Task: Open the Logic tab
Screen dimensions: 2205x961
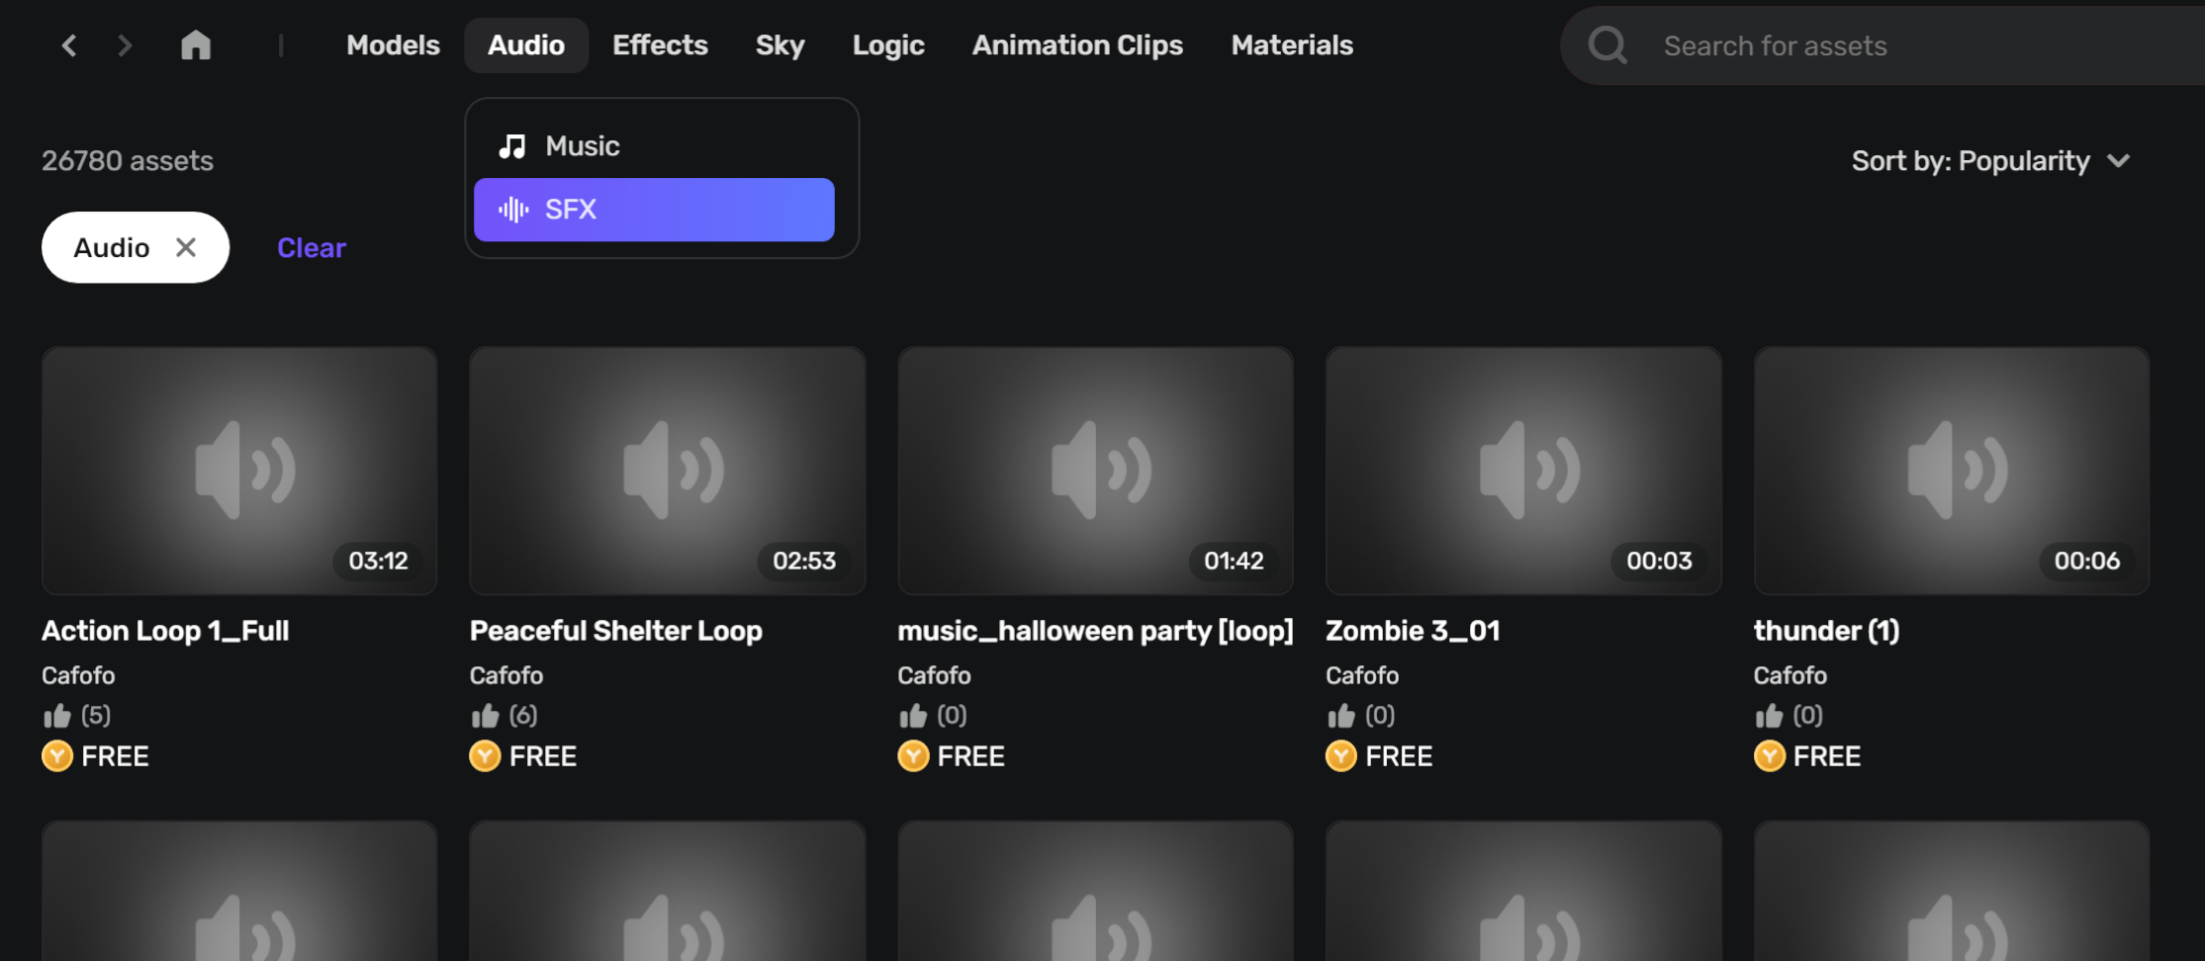Action: coord(888,45)
